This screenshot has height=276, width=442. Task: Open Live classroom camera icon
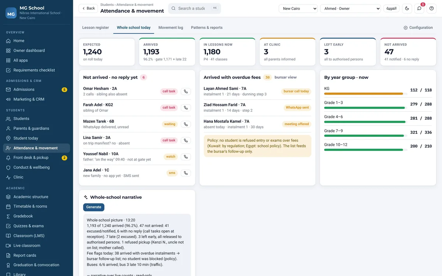(x=8, y=245)
